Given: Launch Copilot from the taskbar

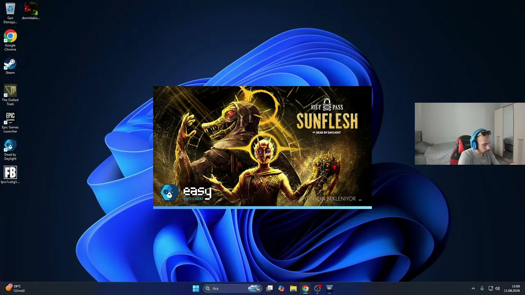Looking at the screenshot, I should pos(281,288).
